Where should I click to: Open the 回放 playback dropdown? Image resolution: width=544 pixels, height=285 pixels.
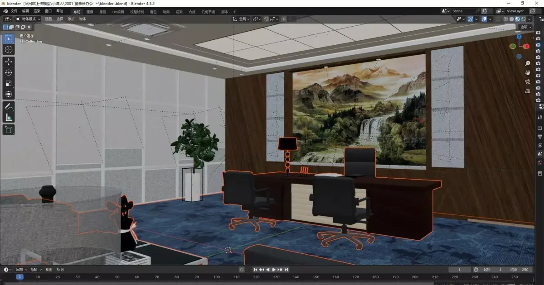tap(21, 270)
